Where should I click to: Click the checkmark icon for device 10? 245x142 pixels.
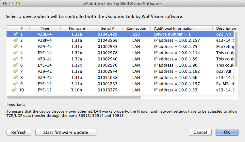click(x=14, y=90)
